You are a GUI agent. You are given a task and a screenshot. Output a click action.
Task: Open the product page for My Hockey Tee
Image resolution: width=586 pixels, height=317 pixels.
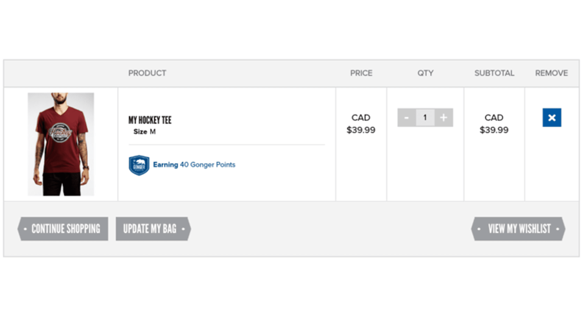point(149,120)
